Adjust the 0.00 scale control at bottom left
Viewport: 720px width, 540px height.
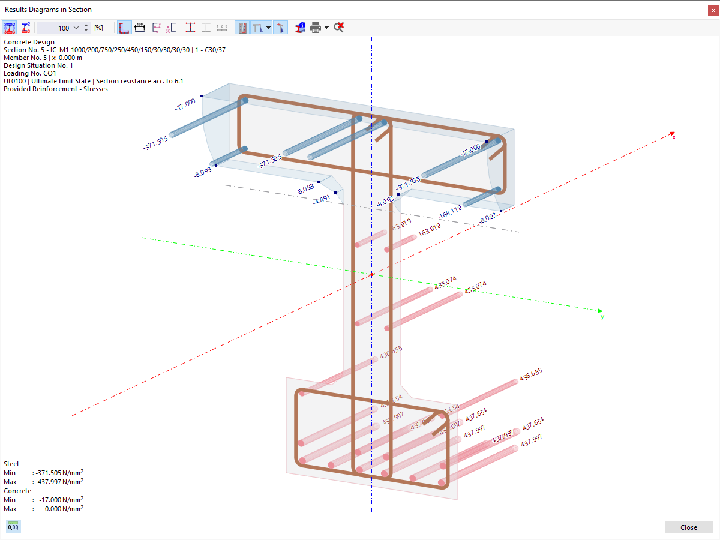click(12, 526)
